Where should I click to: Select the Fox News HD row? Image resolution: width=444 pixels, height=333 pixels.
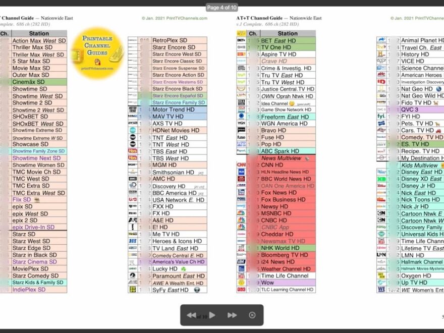click(276, 193)
